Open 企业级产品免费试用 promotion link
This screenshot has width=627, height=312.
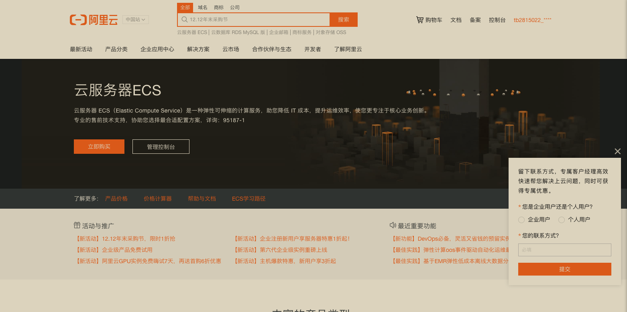pyautogui.click(x=114, y=250)
